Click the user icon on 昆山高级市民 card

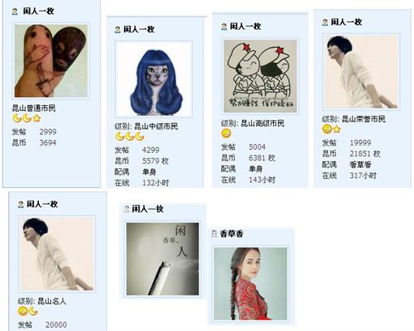tap(224, 27)
